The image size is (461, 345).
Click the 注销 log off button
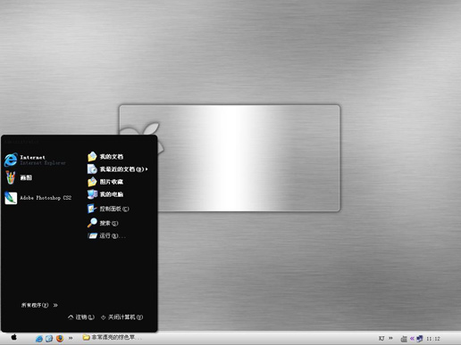coord(81,317)
